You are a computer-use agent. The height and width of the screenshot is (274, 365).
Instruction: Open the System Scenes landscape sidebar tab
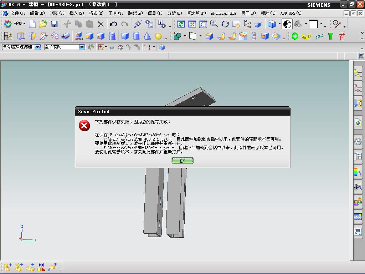point(358,217)
